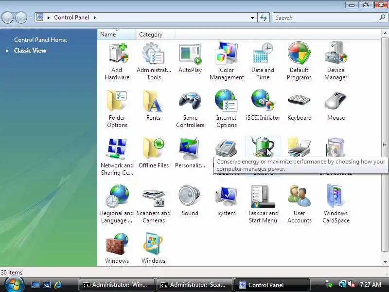This screenshot has width=389, height=292.
Task: Click the vertical scrollbar down arrow
Action: pyautogui.click(x=385, y=262)
